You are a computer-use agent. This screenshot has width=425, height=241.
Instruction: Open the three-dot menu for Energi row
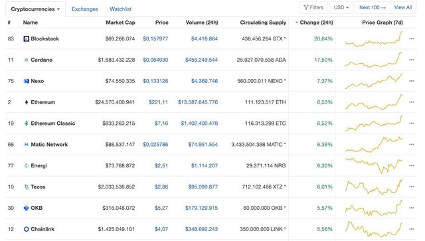(x=412, y=165)
